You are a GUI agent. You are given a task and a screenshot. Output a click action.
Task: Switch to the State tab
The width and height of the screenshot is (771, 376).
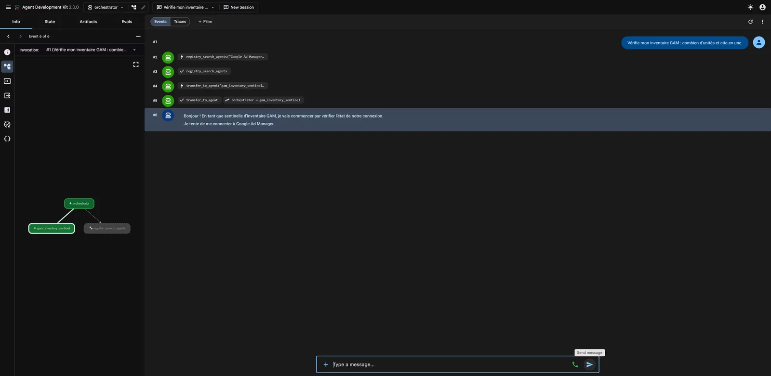50,22
